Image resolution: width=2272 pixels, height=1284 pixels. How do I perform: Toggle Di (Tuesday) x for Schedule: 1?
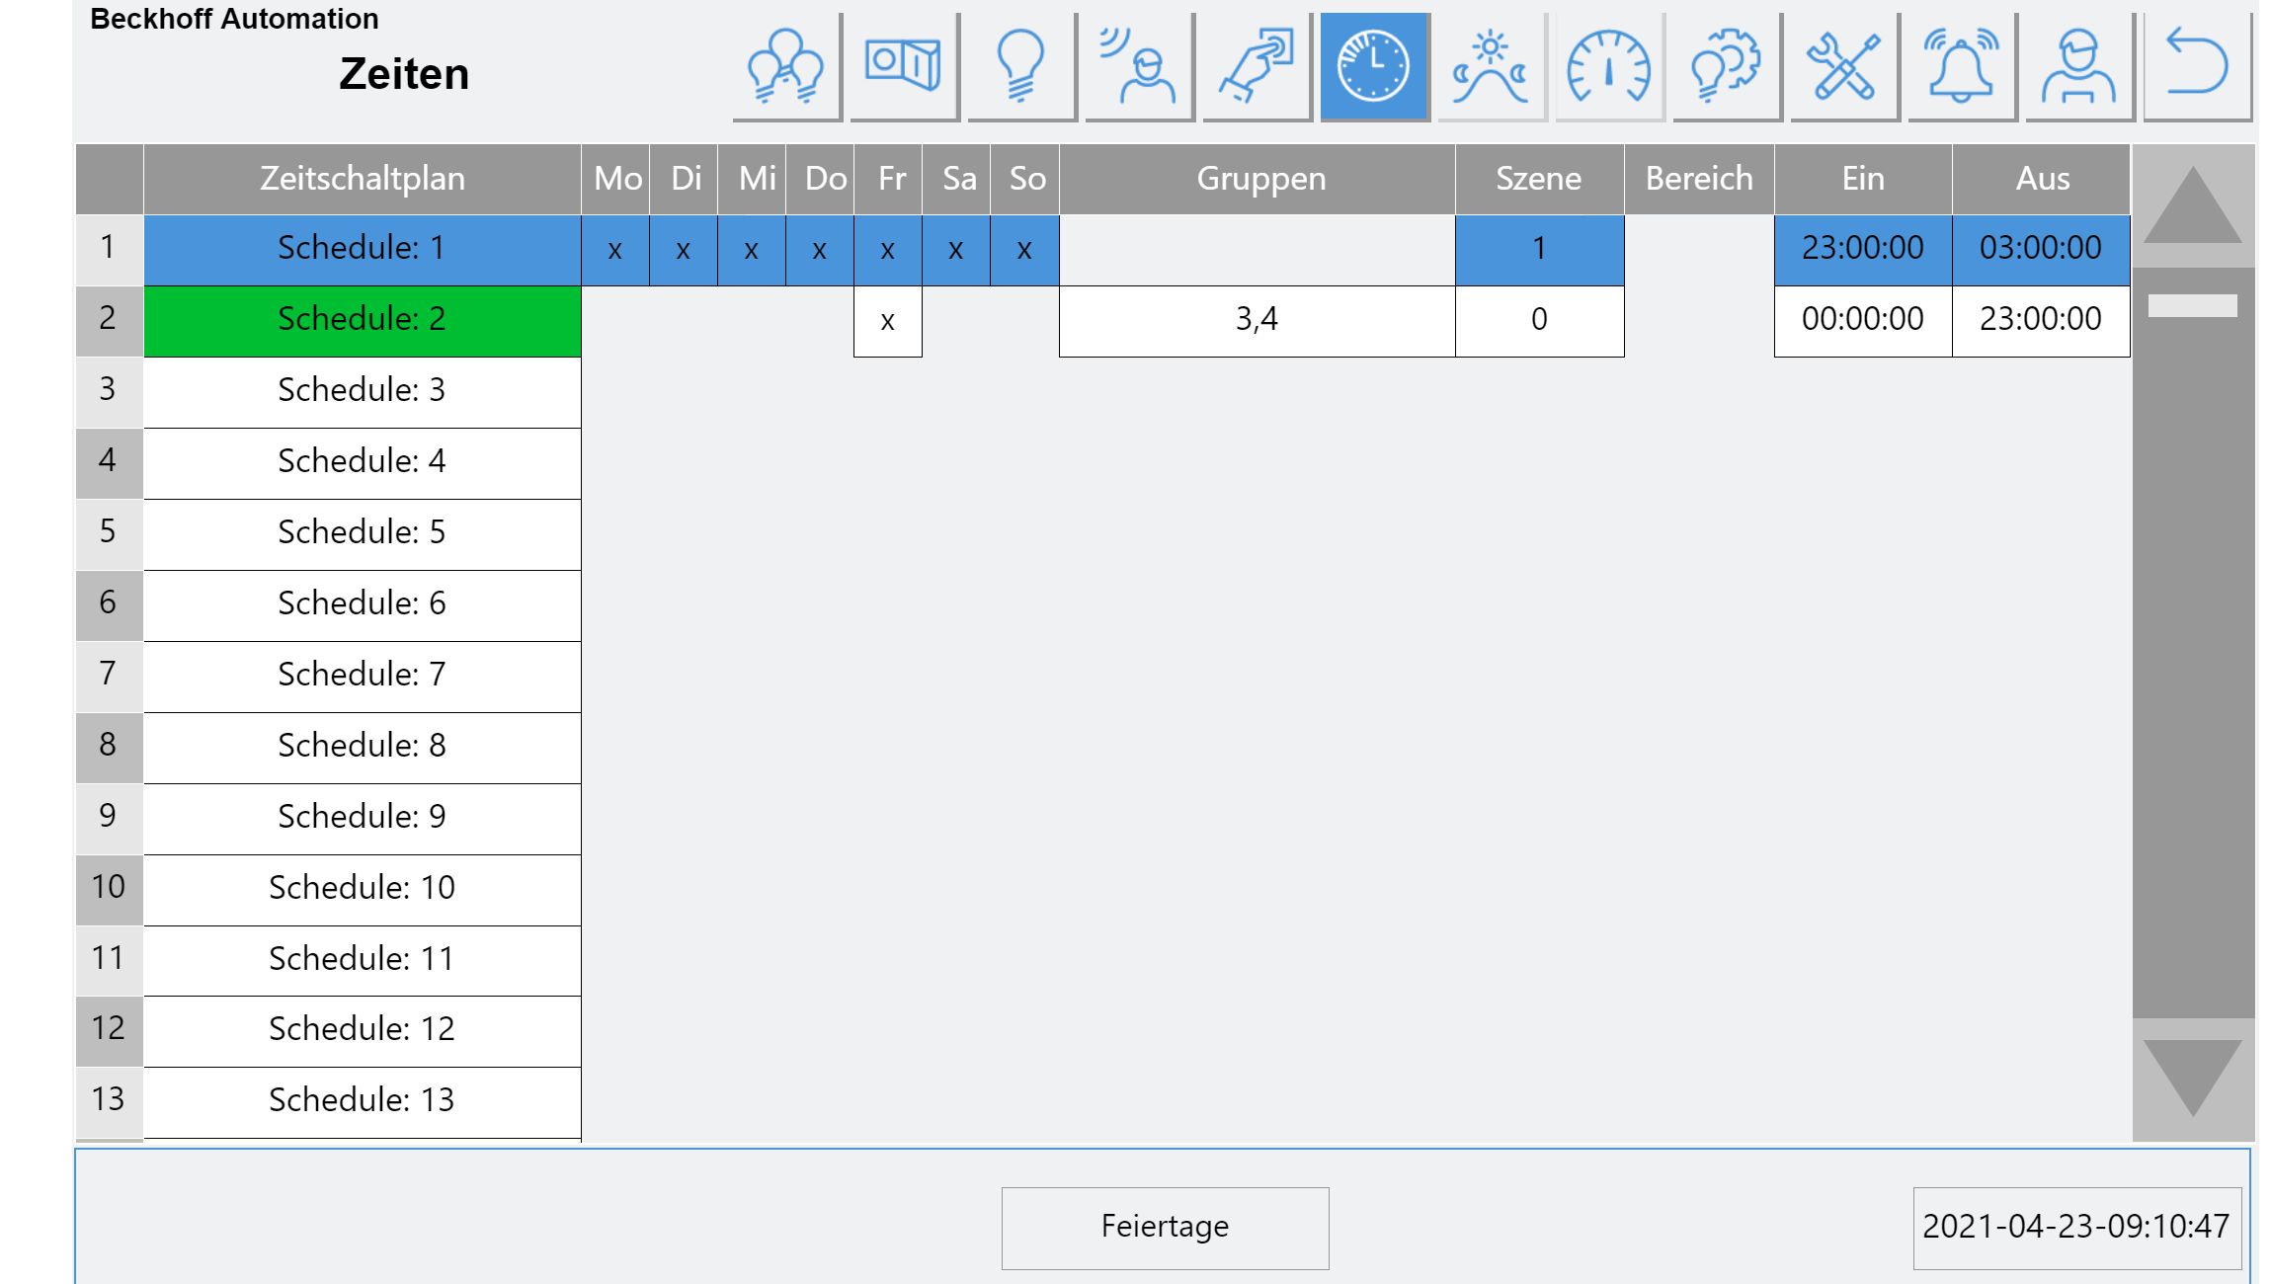(684, 250)
